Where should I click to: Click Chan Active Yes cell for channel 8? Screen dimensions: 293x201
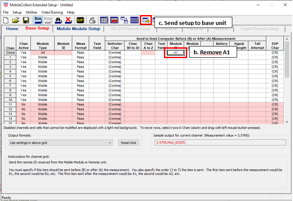[x=24, y=90]
